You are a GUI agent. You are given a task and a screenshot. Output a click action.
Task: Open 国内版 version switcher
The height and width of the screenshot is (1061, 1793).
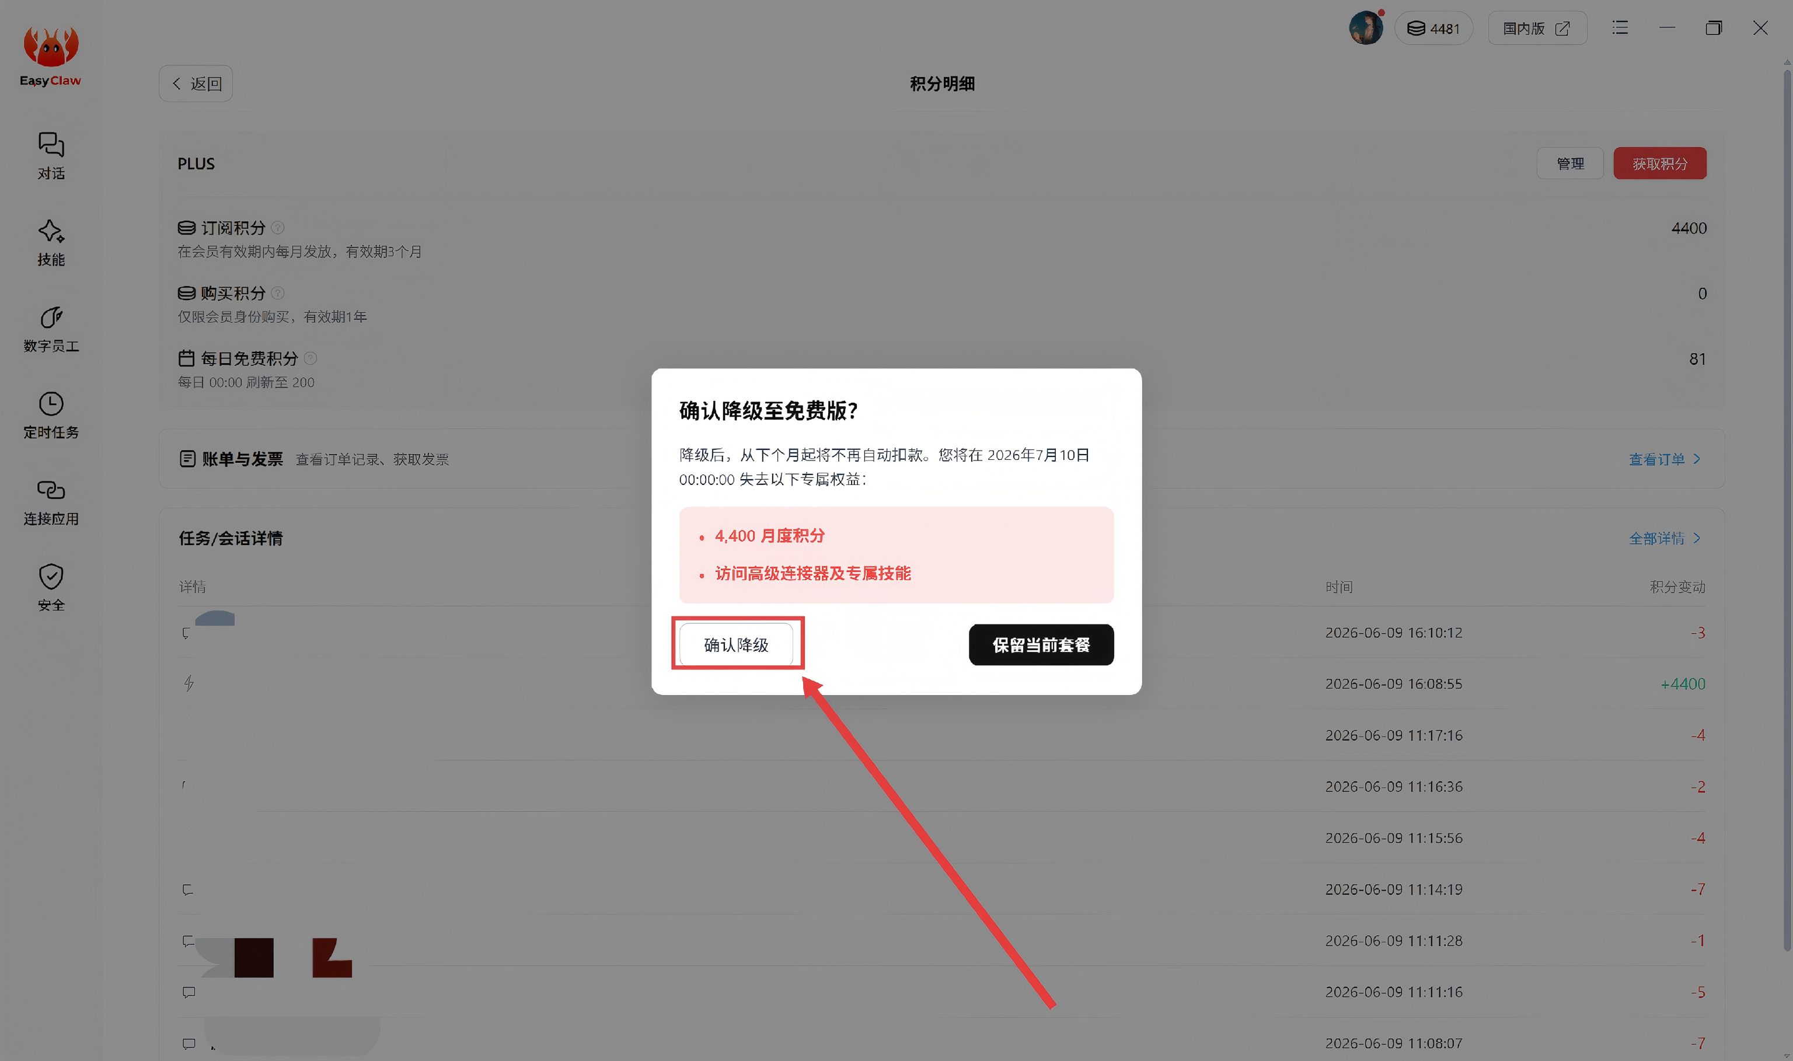[x=1537, y=28]
